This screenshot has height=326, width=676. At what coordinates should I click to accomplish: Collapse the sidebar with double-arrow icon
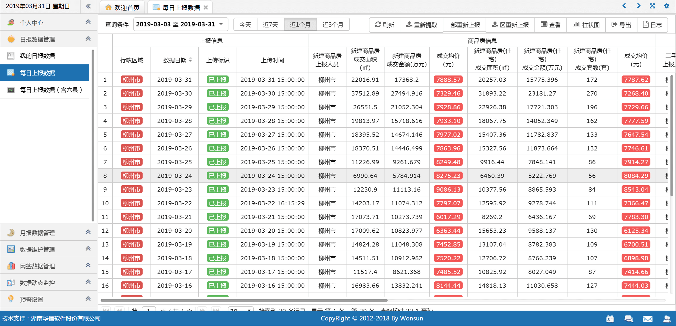coord(88,6)
